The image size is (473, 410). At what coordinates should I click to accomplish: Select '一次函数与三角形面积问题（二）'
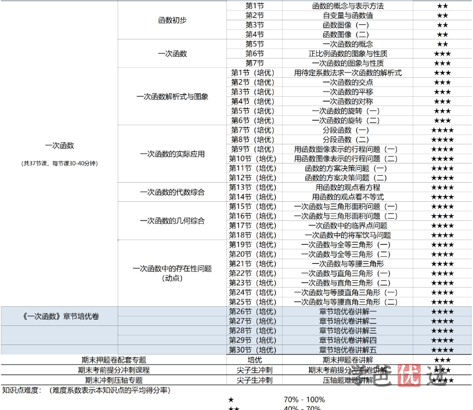click(x=348, y=216)
